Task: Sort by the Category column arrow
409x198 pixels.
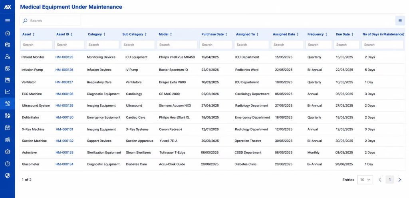Action: click(x=104, y=34)
